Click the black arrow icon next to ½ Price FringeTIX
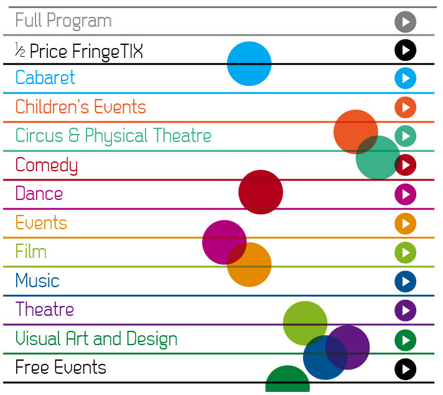443x395 pixels. (x=405, y=50)
